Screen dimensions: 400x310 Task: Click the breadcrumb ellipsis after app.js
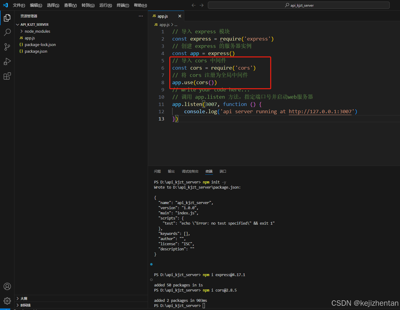(x=176, y=25)
